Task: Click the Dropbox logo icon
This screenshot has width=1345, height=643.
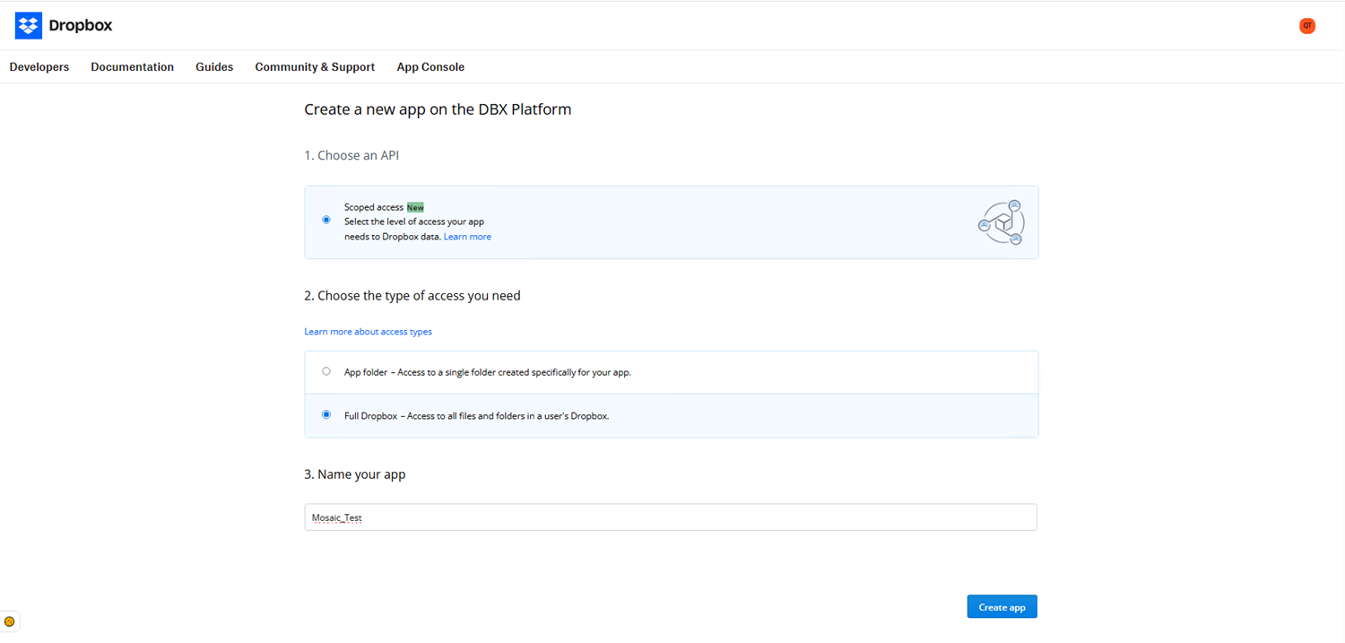Action: point(29,26)
